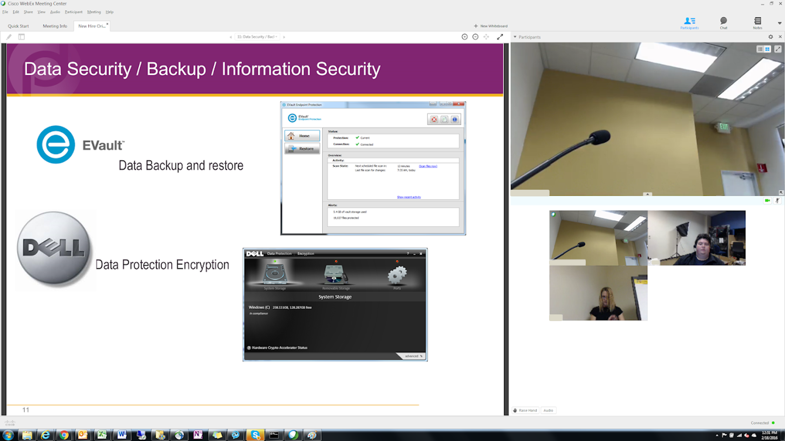Zoom out of the shared slide
Viewport: 785px width, 441px height.
pos(475,37)
